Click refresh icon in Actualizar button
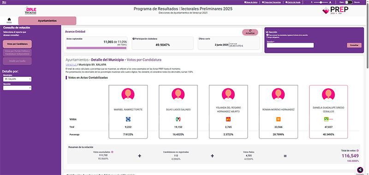This screenshot has height=175, width=369. coord(250,31)
